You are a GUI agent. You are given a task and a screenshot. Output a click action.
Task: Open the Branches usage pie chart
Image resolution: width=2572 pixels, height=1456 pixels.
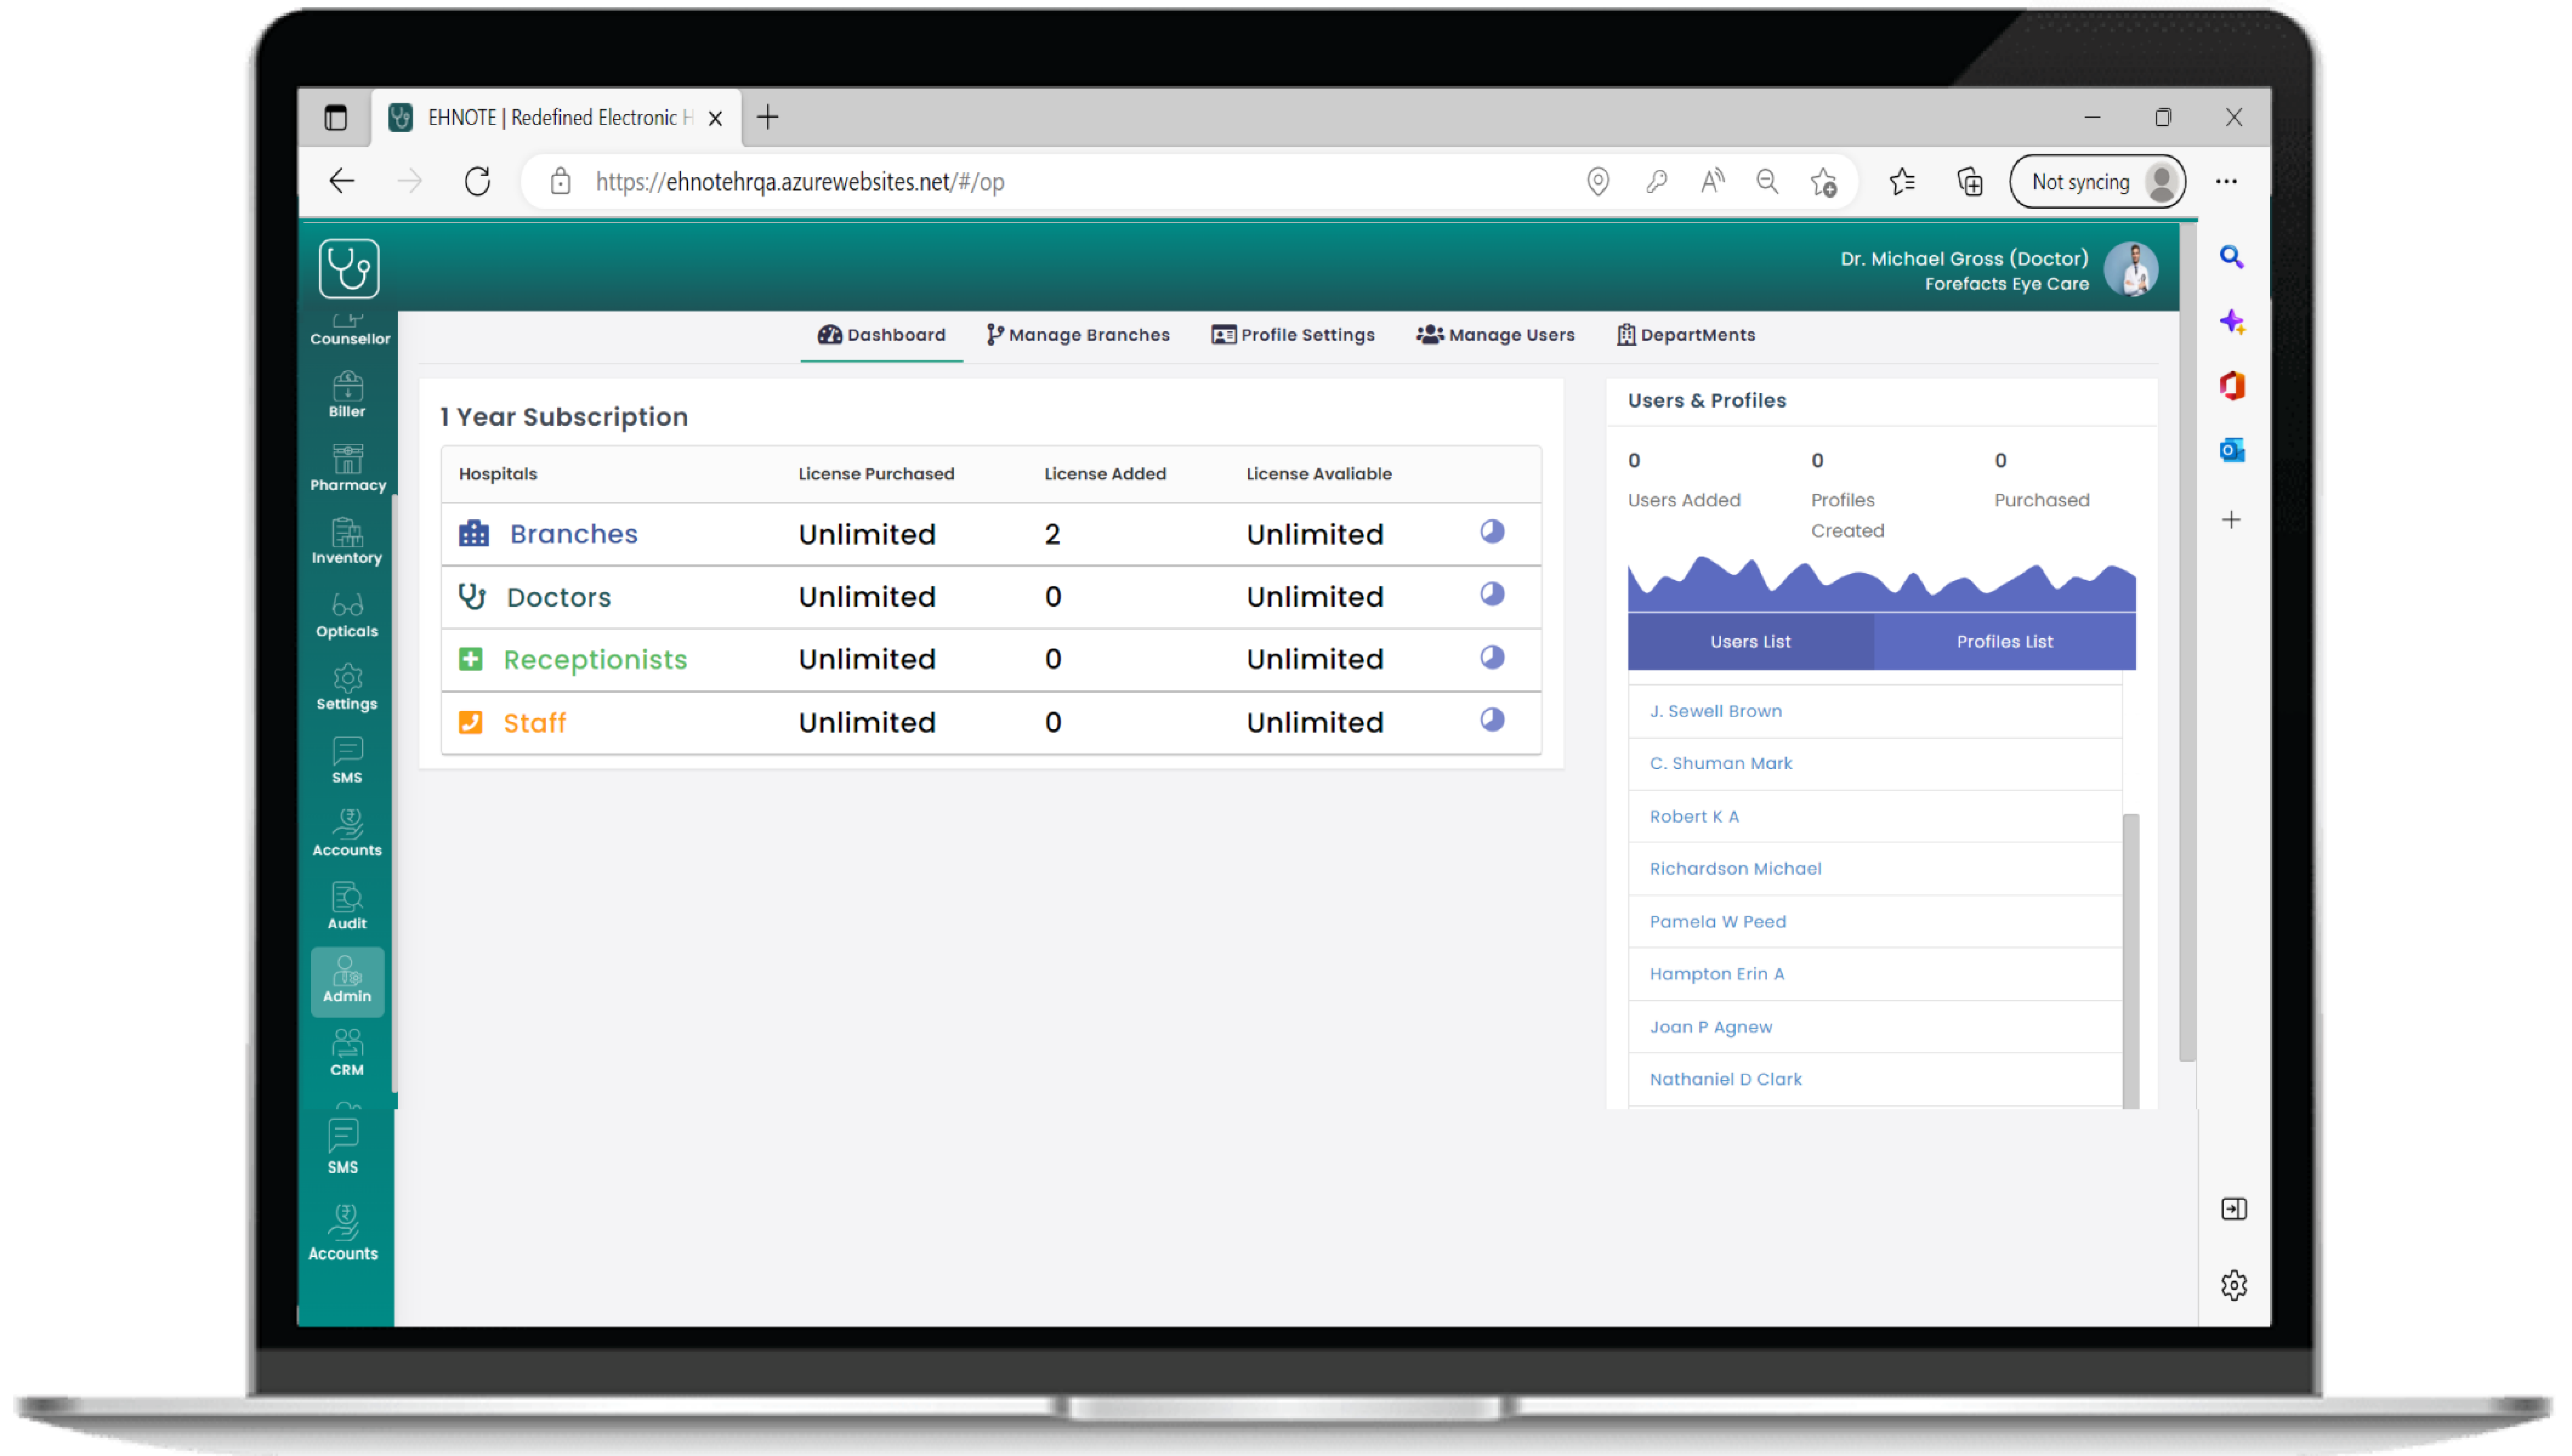[x=1493, y=532]
